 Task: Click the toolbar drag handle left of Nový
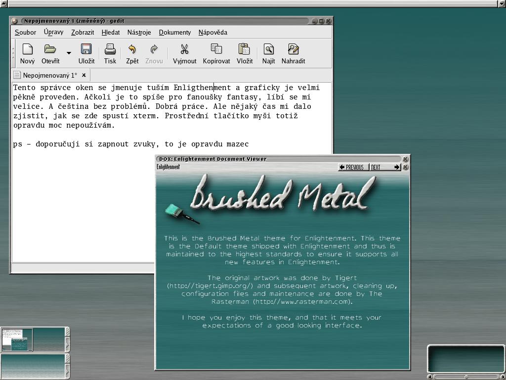point(13,53)
